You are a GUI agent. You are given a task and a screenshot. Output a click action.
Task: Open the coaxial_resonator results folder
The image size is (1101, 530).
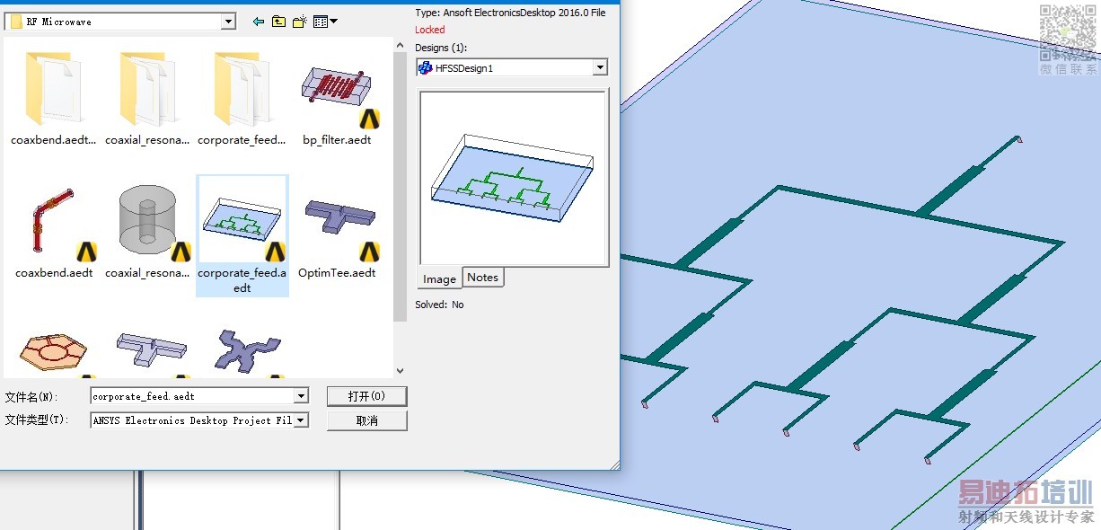click(147, 97)
